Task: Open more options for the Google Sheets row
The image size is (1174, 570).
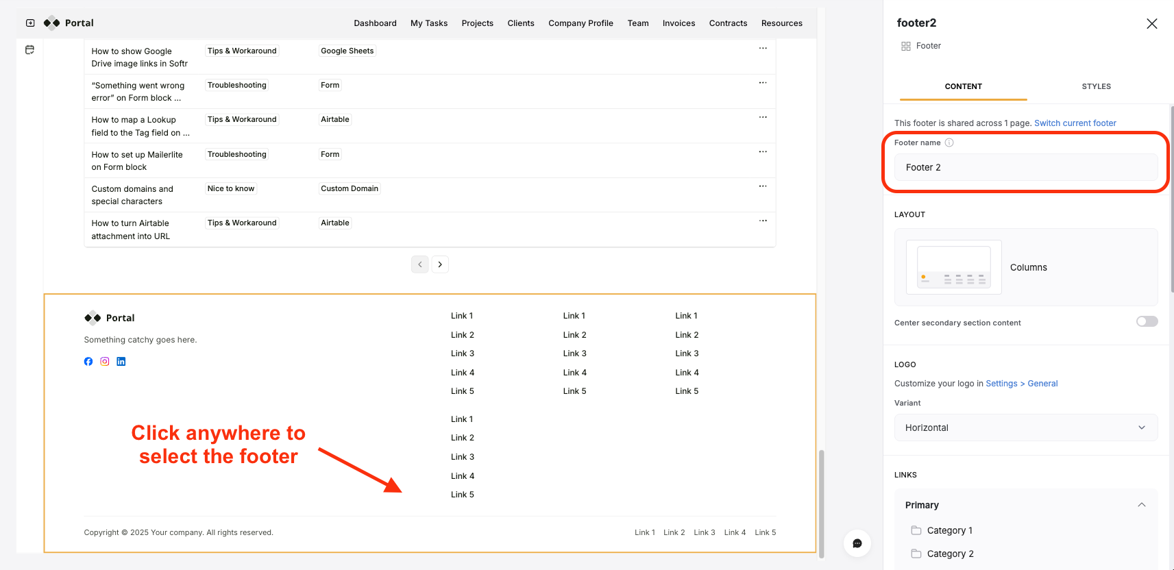Action: point(763,48)
